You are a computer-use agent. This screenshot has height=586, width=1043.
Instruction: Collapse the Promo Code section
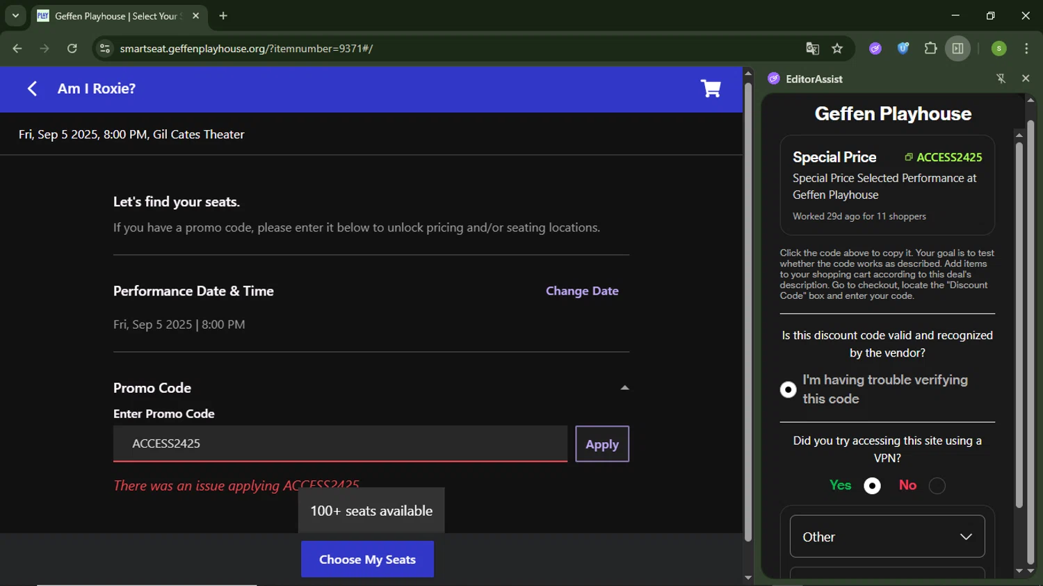(x=624, y=388)
